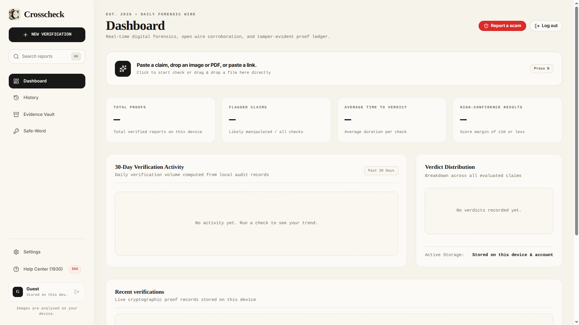Open the Dashboard menu item

[47, 81]
